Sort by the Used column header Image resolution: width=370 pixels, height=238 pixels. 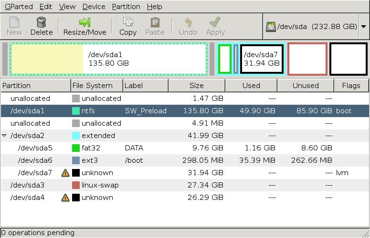pos(251,86)
